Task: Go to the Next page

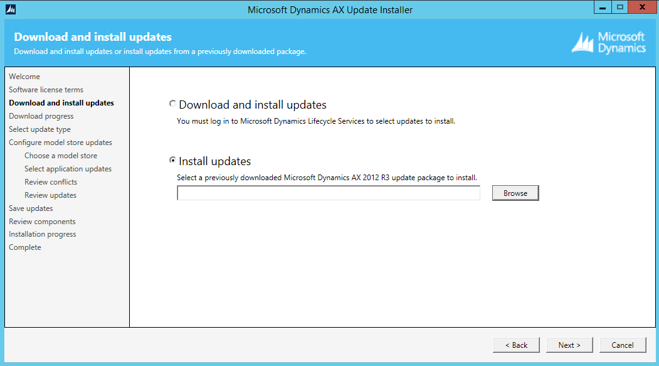Action: point(569,345)
